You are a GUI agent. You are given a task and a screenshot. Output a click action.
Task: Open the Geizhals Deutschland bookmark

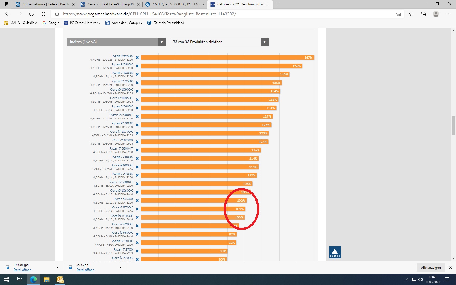166,23
